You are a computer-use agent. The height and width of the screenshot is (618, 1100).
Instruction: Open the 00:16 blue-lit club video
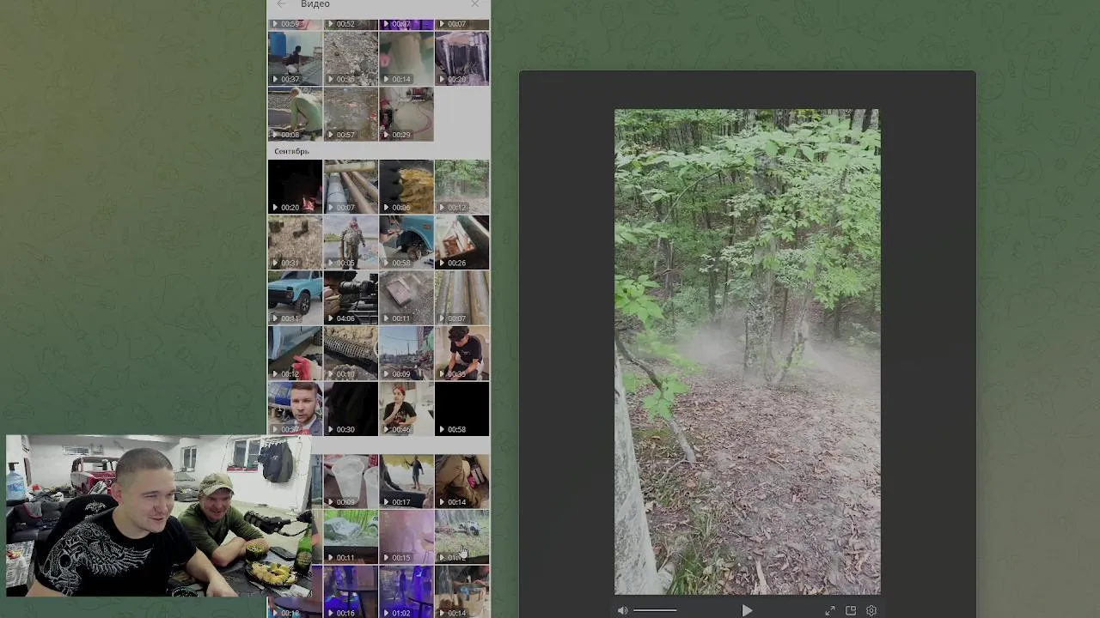tap(351, 592)
